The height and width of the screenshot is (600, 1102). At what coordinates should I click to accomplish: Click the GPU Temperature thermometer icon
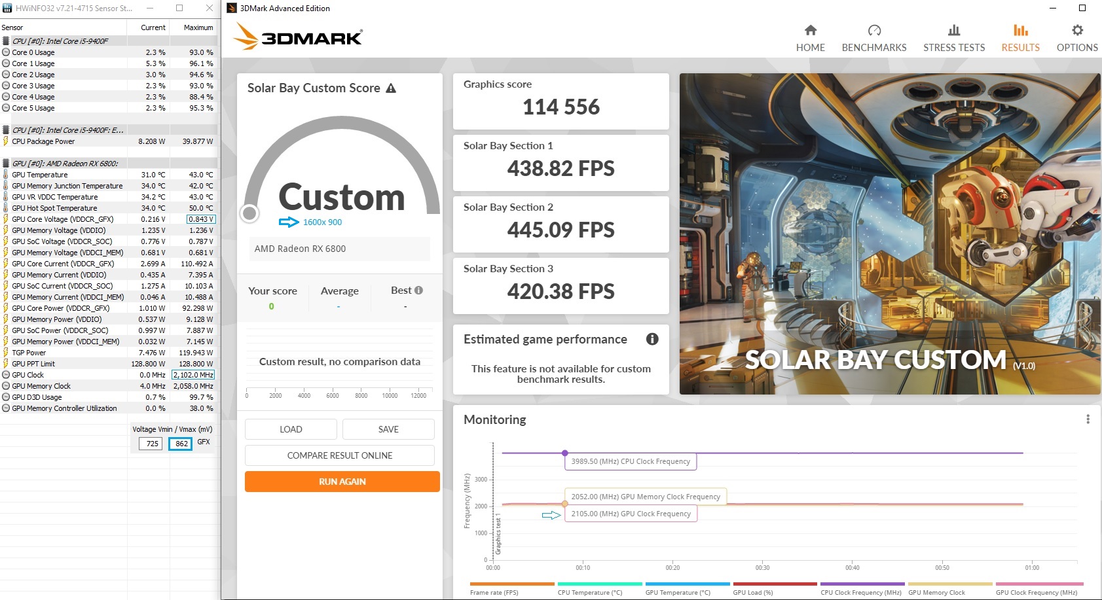click(6, 175)
